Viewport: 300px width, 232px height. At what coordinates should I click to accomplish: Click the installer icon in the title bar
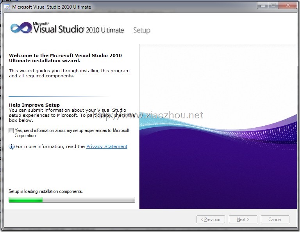[x=7, y=7]
